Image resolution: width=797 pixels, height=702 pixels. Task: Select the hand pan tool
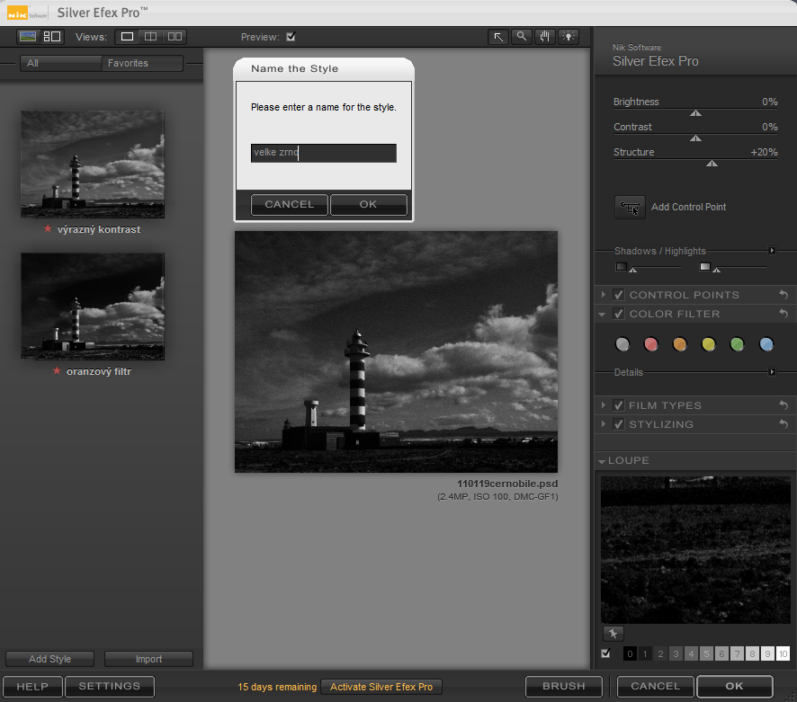coord(545,37)
